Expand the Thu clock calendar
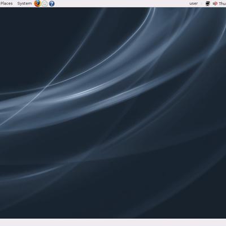Image resolution: width=226 pixels, height=226 pixels. [x=222, y=3]
